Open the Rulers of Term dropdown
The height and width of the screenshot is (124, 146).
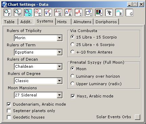click(60, 52)
